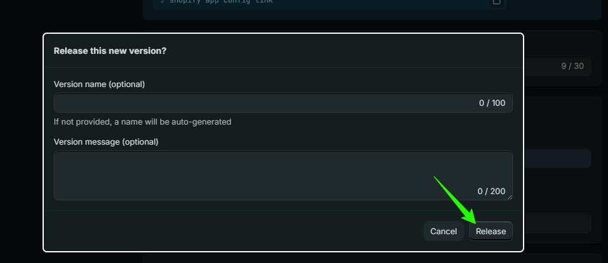
Task: Click the background field showing 9 / 30
Action: click(x=557, y=66)
